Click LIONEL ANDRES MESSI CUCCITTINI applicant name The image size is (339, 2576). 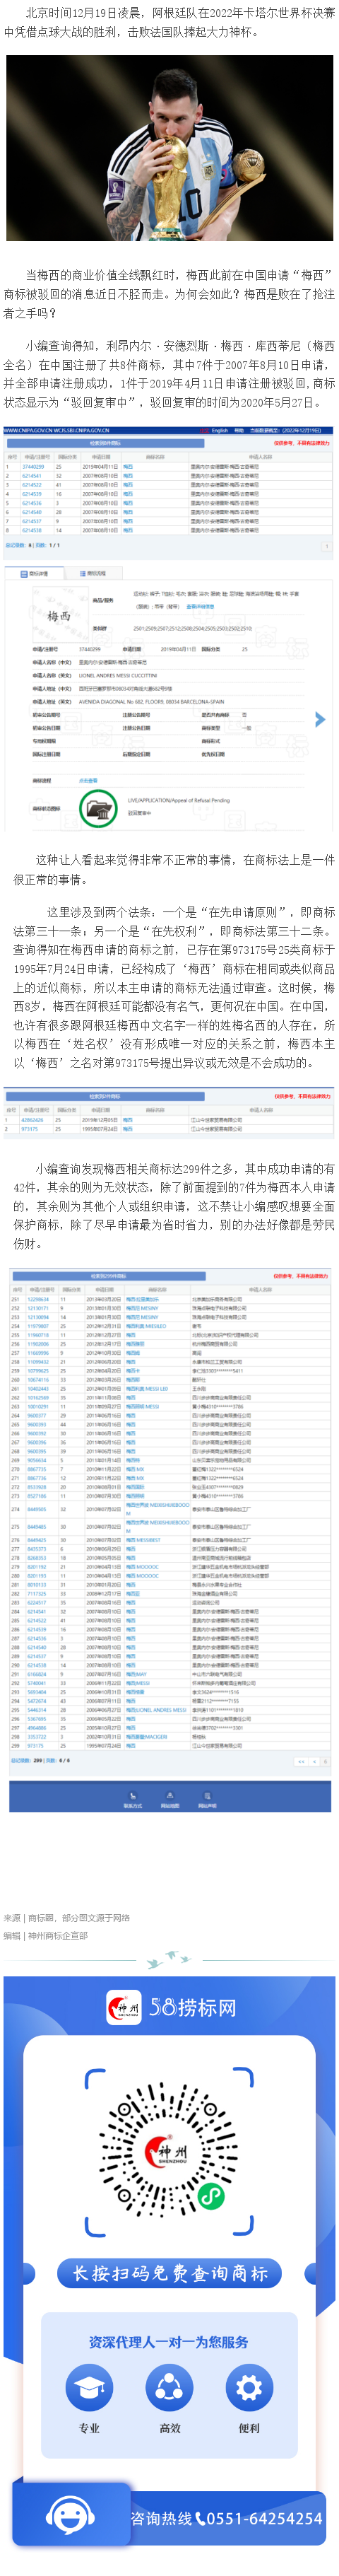[x=118, y=675]
